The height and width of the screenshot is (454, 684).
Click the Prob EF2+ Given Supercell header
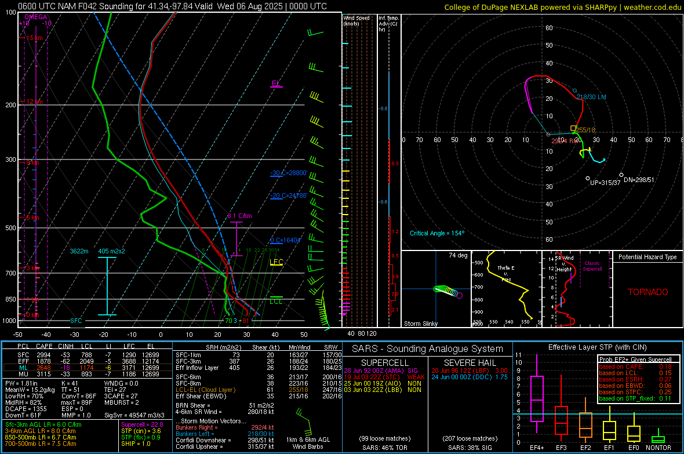635,359
